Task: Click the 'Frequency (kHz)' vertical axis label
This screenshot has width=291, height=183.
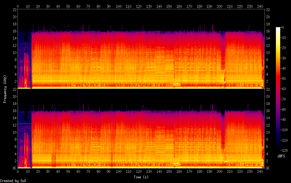Action: tap(5, 89)
